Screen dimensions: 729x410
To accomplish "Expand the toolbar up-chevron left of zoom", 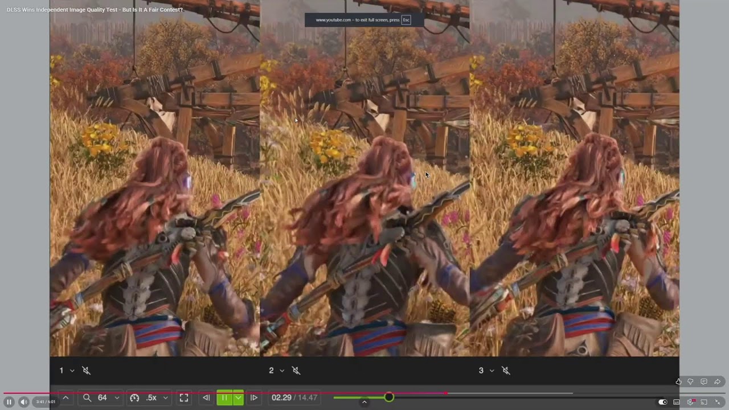I will coord(65,397).
